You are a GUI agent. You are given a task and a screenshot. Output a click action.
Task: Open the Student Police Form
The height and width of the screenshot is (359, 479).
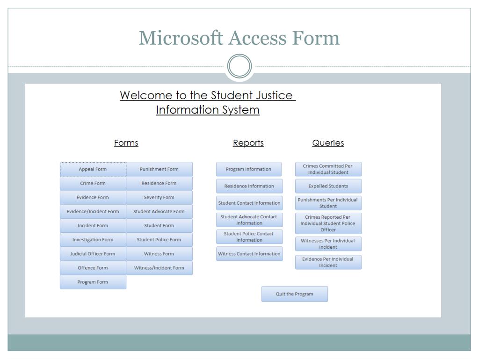159,240
